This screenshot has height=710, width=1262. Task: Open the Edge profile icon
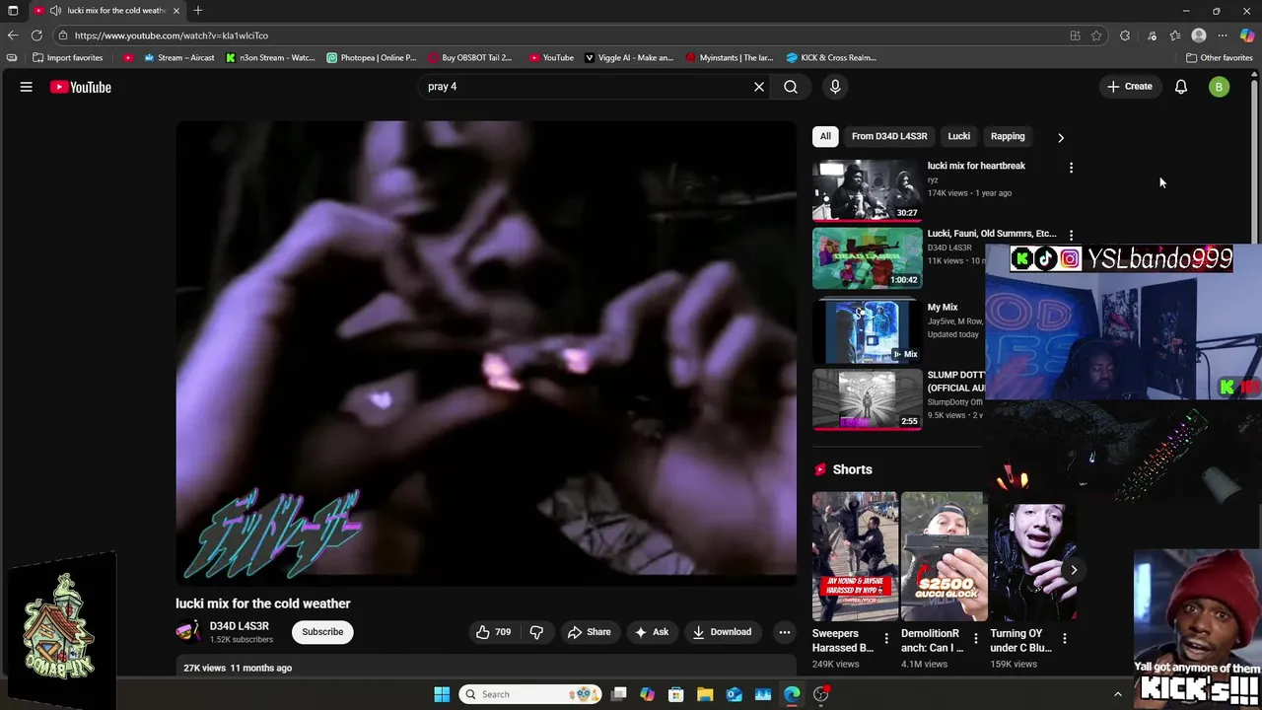click(1199, 35)
